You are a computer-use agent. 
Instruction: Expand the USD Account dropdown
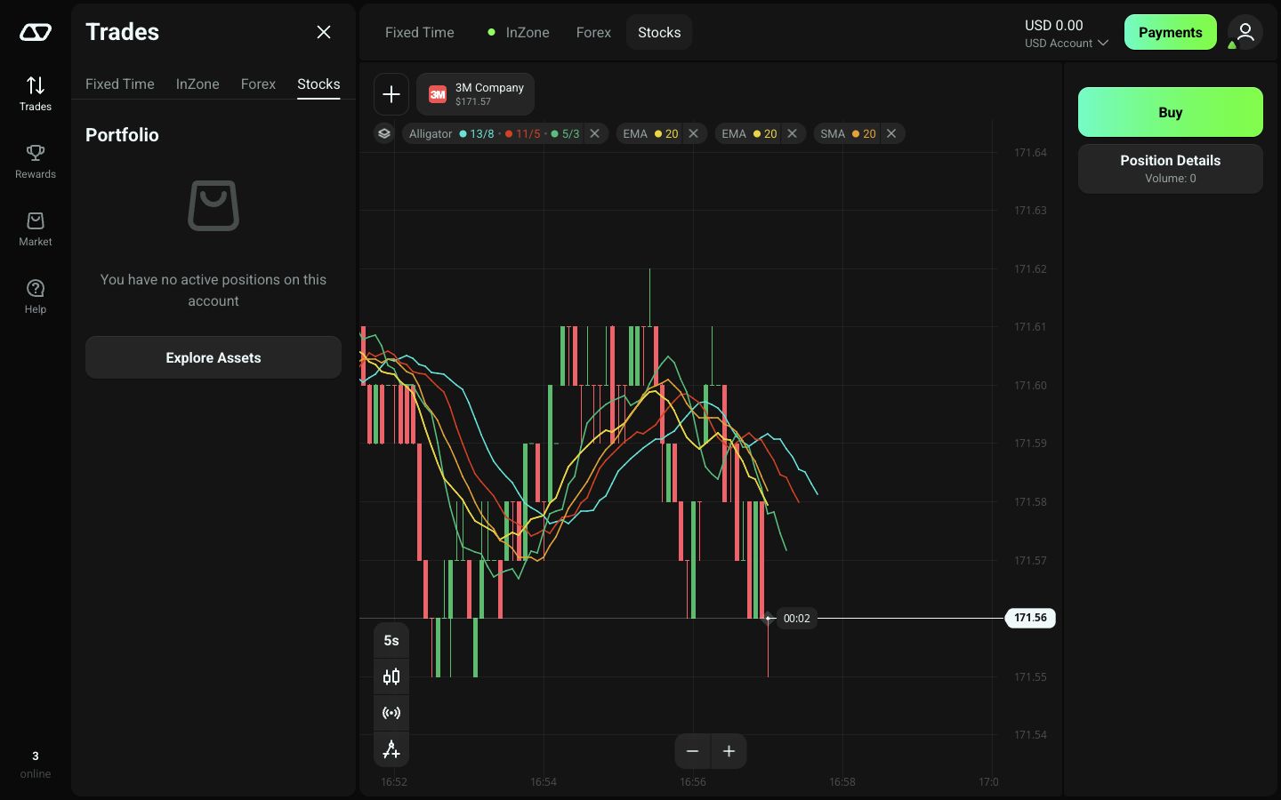[1067, 43]
